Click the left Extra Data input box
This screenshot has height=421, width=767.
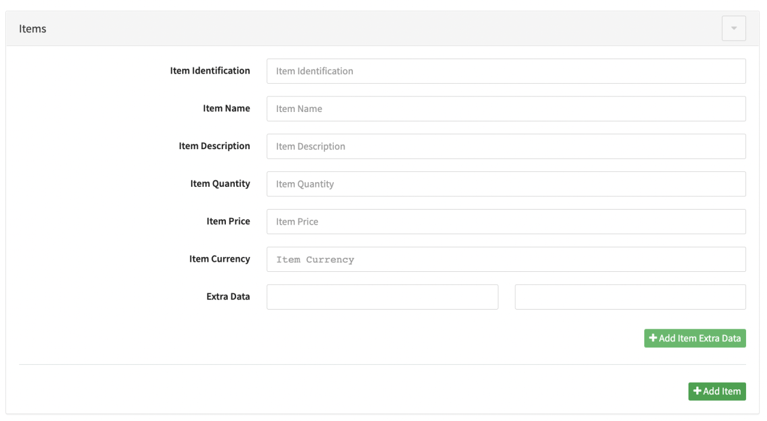[382, 297]
